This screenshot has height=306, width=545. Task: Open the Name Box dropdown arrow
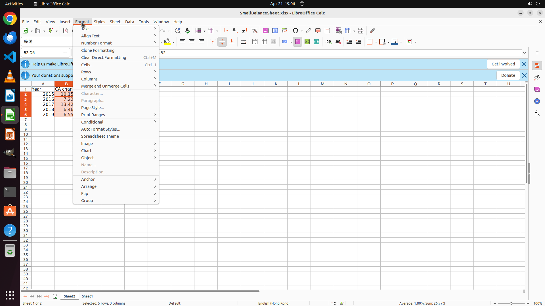click(65, 53)
